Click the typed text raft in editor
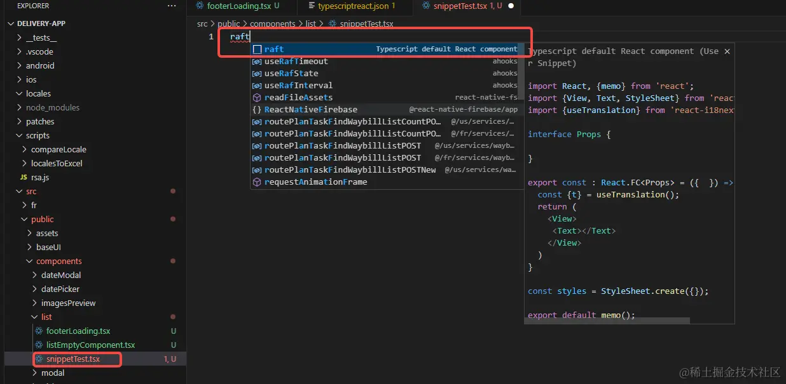The image size is (786, 384). click(x=240, y=37)
